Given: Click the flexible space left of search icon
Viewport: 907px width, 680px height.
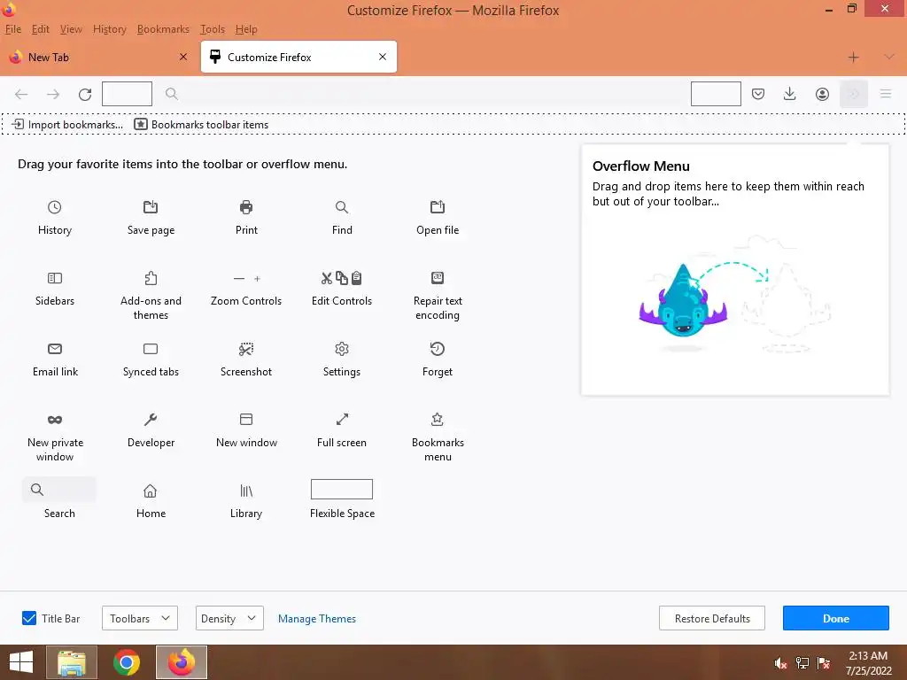Looking at the screenshot, I should click(127, 94).
